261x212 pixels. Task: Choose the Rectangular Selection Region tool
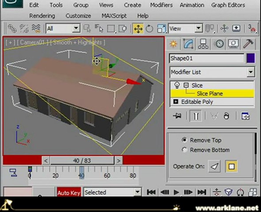pyautogui.click(x=111, y=29)
